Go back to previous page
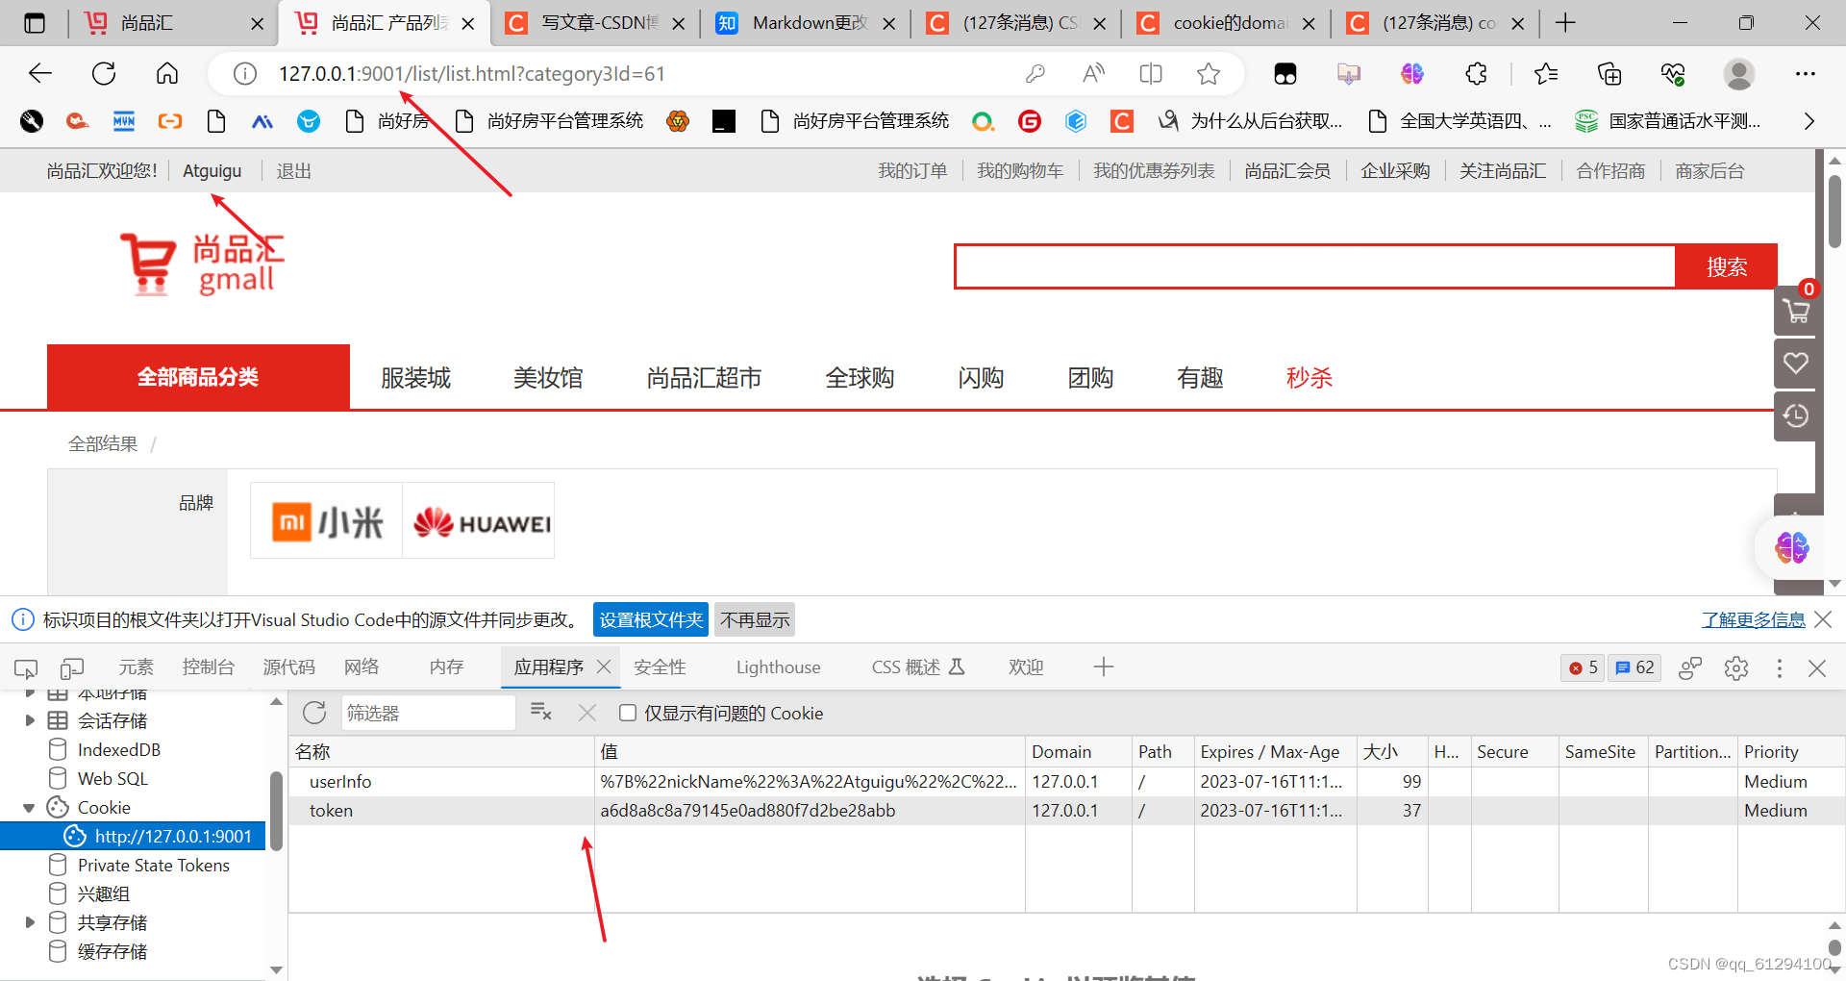This screenshot has height=981, width=1846. (40, 74)
